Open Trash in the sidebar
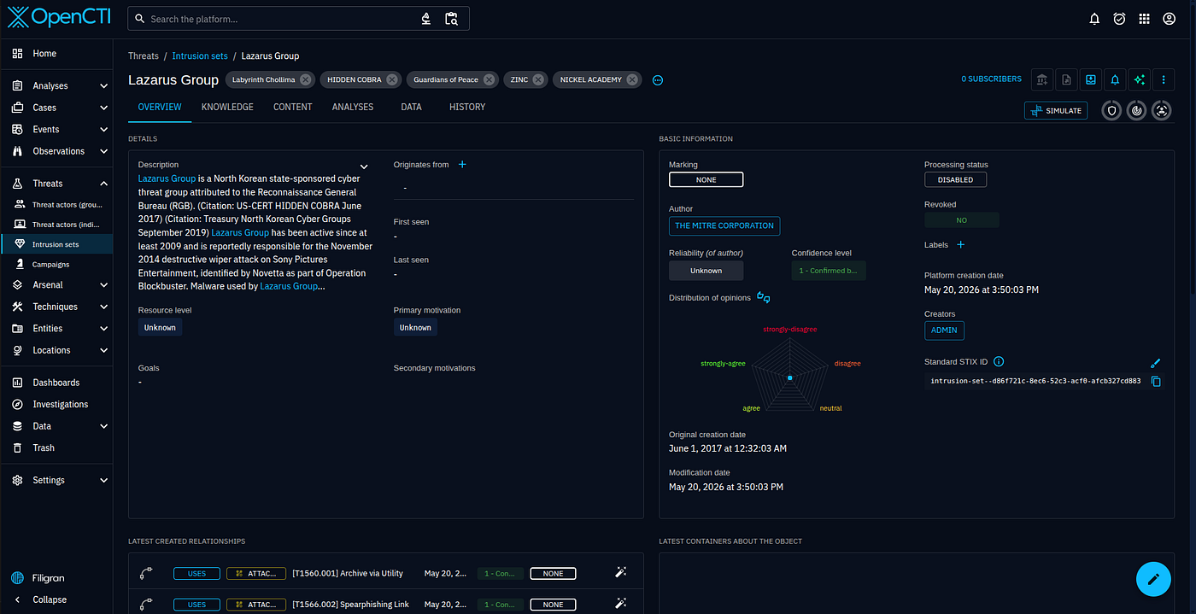Screen dimensions: 1196x614 click(x=56, y=448)
